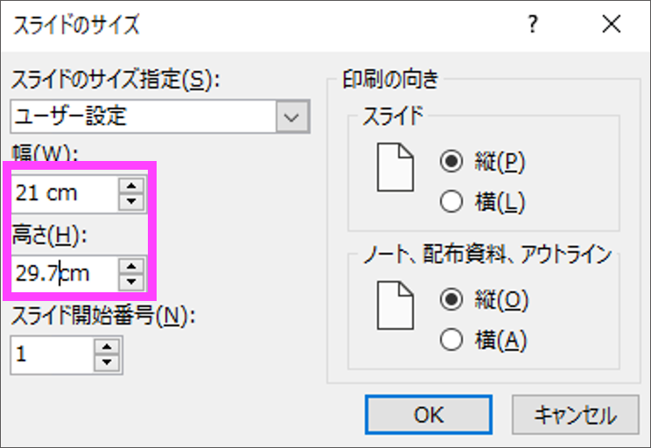Decrease slide start number with down arrow
This screenshot has width=651, height=448.
pos(108,362)
